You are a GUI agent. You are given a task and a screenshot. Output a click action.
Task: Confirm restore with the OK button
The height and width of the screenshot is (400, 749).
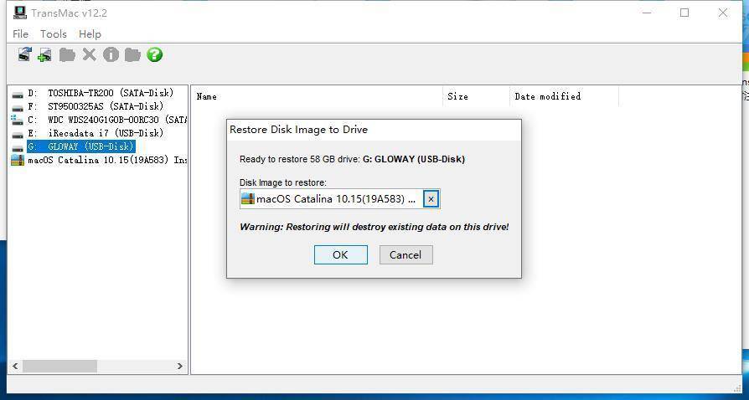tap(341, 255)
